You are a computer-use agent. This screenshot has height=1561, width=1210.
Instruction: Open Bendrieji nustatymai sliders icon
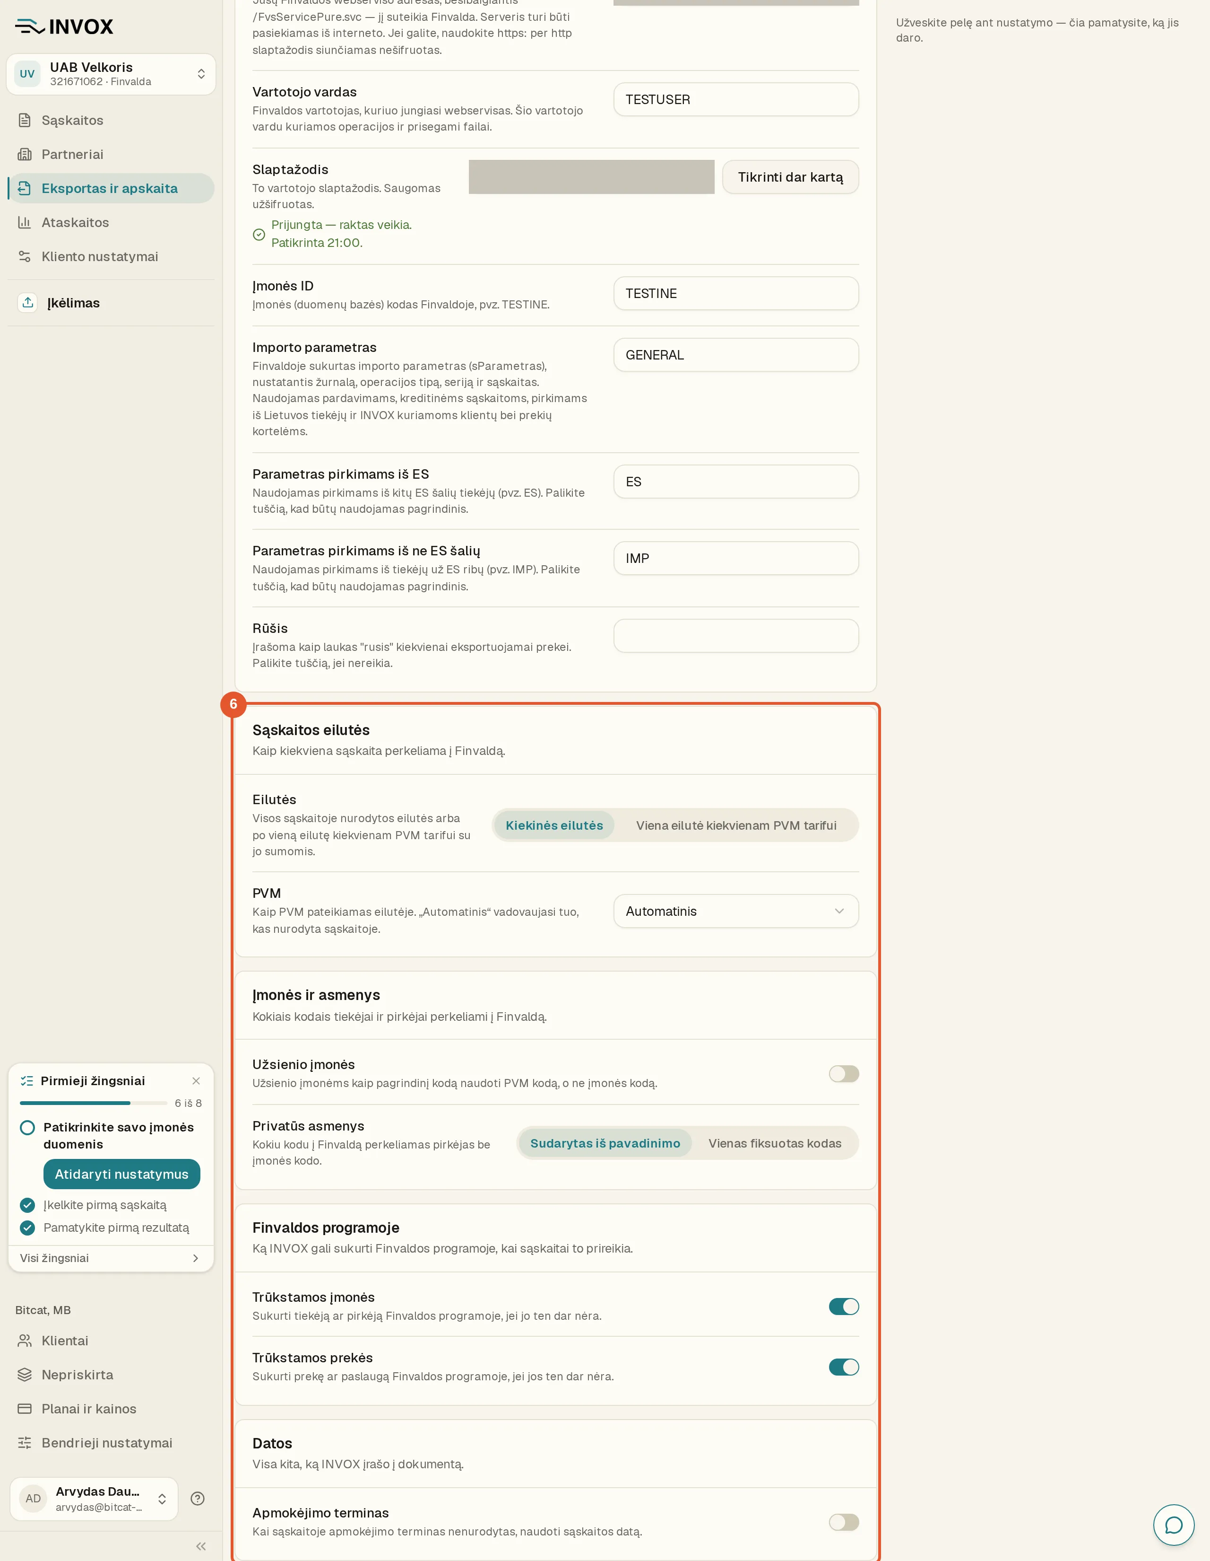coord(24,1442)
